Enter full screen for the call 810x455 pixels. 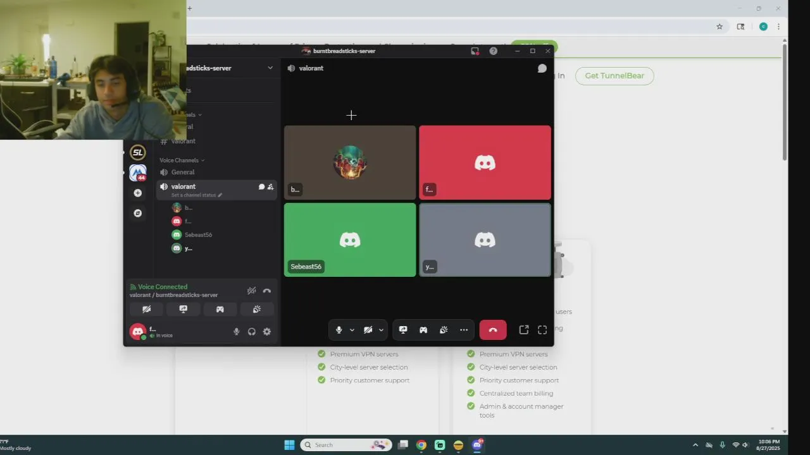point(542,330)
